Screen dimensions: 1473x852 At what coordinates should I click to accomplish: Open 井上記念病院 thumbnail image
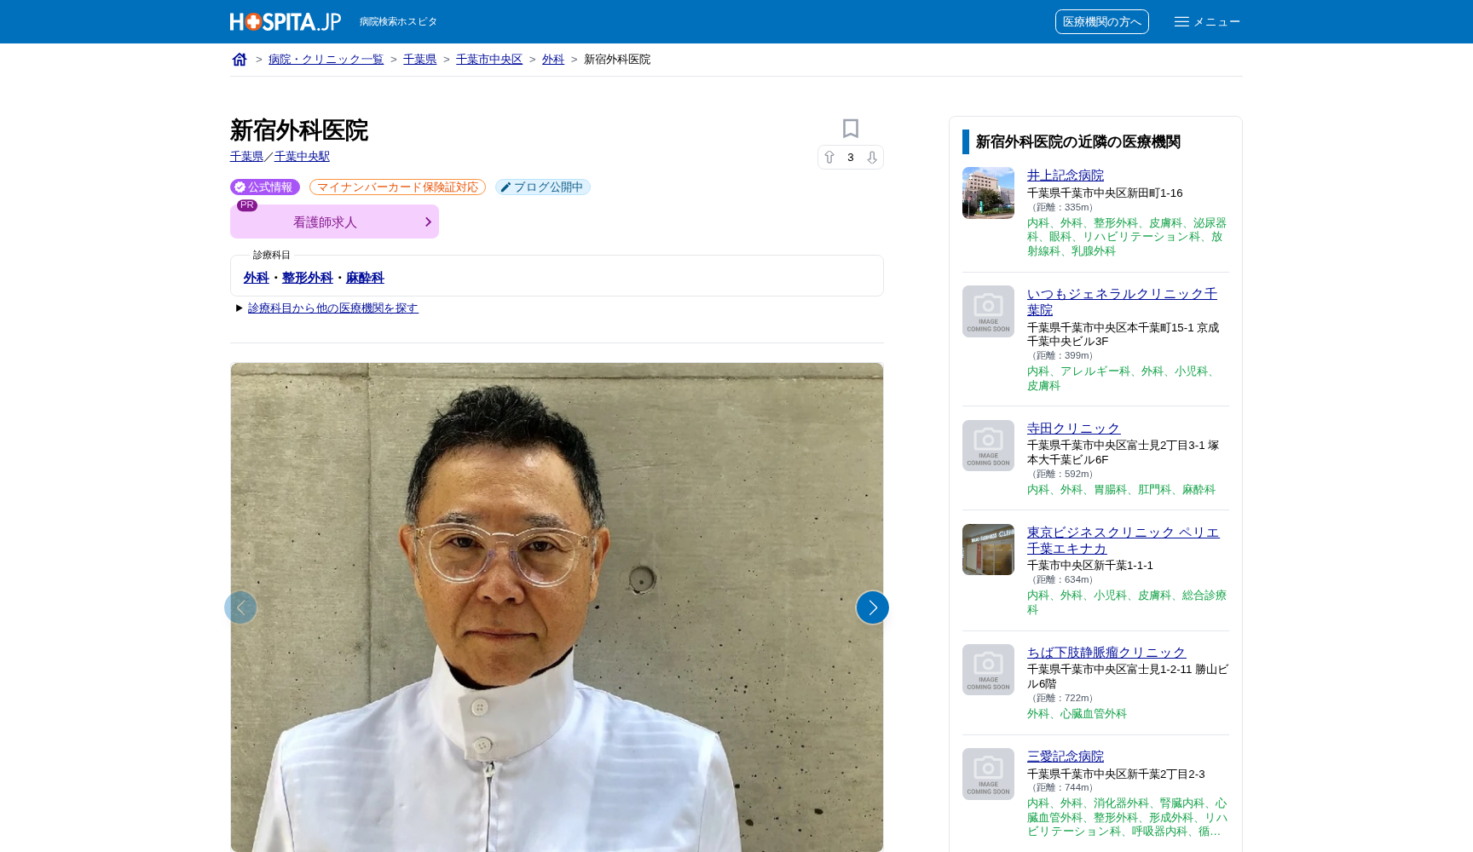pyautogui.click(x=988, y=193)
